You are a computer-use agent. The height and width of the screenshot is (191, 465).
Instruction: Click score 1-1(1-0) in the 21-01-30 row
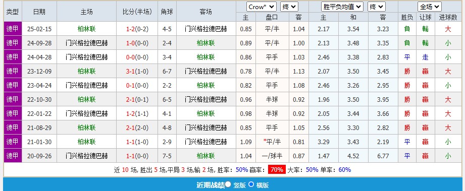click(x=137, y=142)
